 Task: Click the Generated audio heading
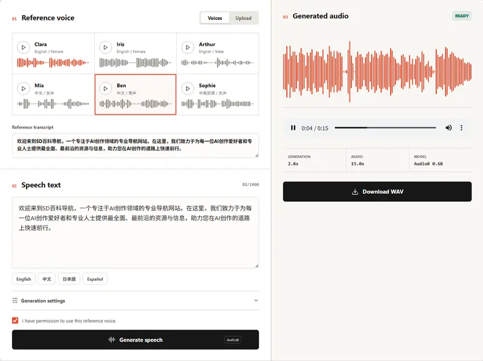tap(321, 16)
